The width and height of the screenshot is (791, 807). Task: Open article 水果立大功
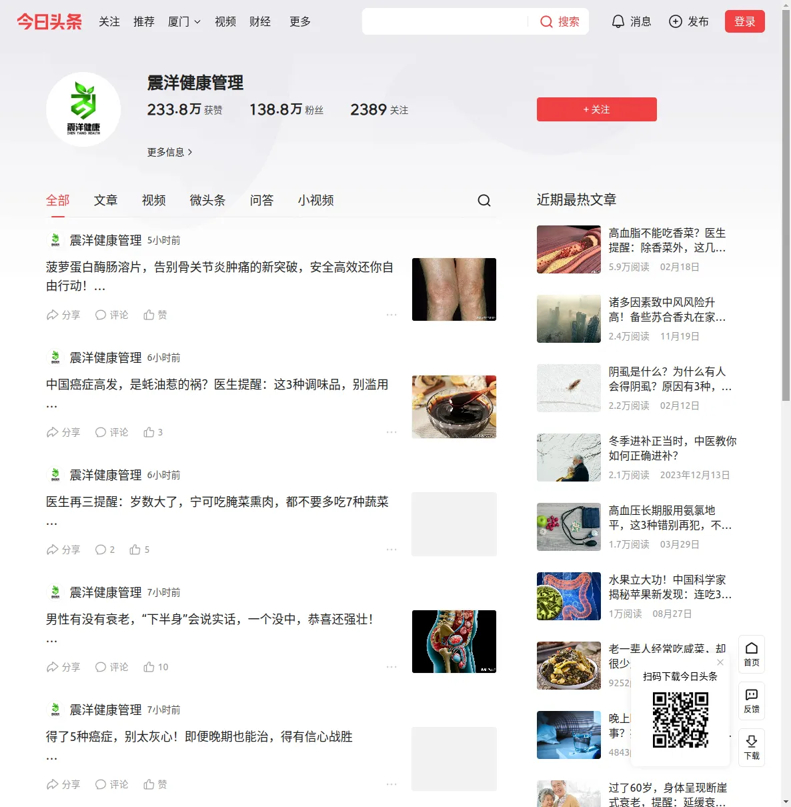pos(670,587)
